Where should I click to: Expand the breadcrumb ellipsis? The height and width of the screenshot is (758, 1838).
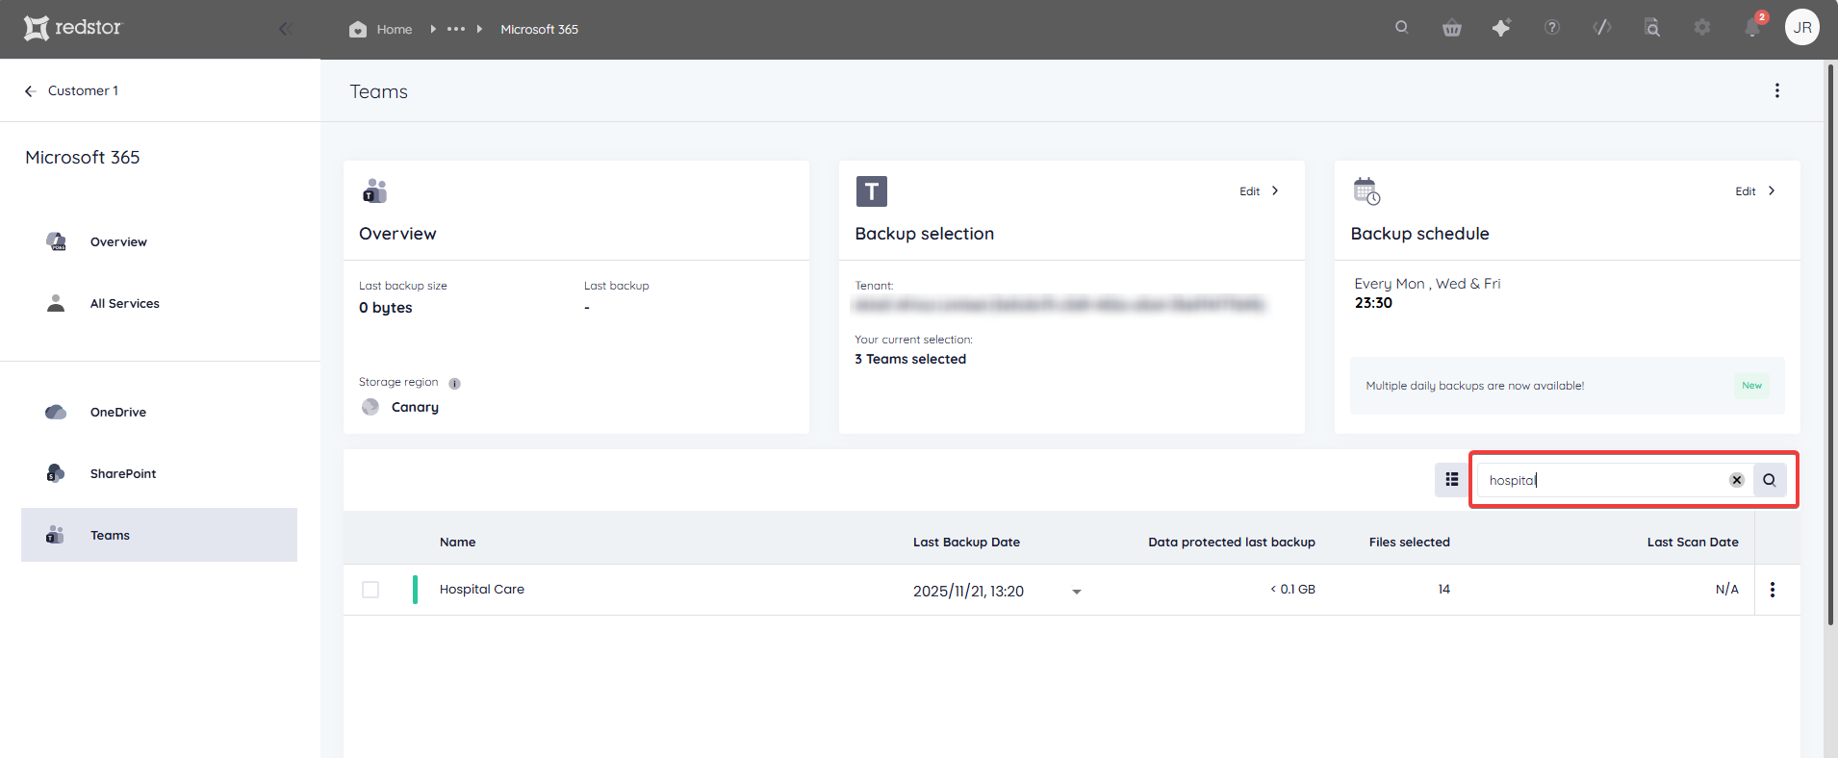(456, 29)
